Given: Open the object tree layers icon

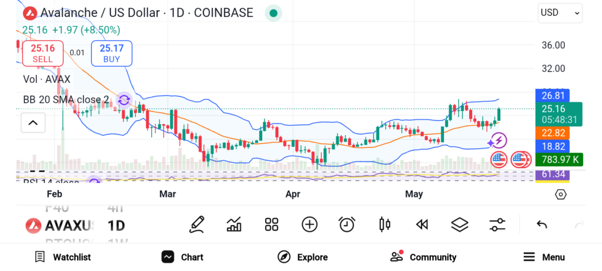Looking at the screenshot, I should pos(459,224).
